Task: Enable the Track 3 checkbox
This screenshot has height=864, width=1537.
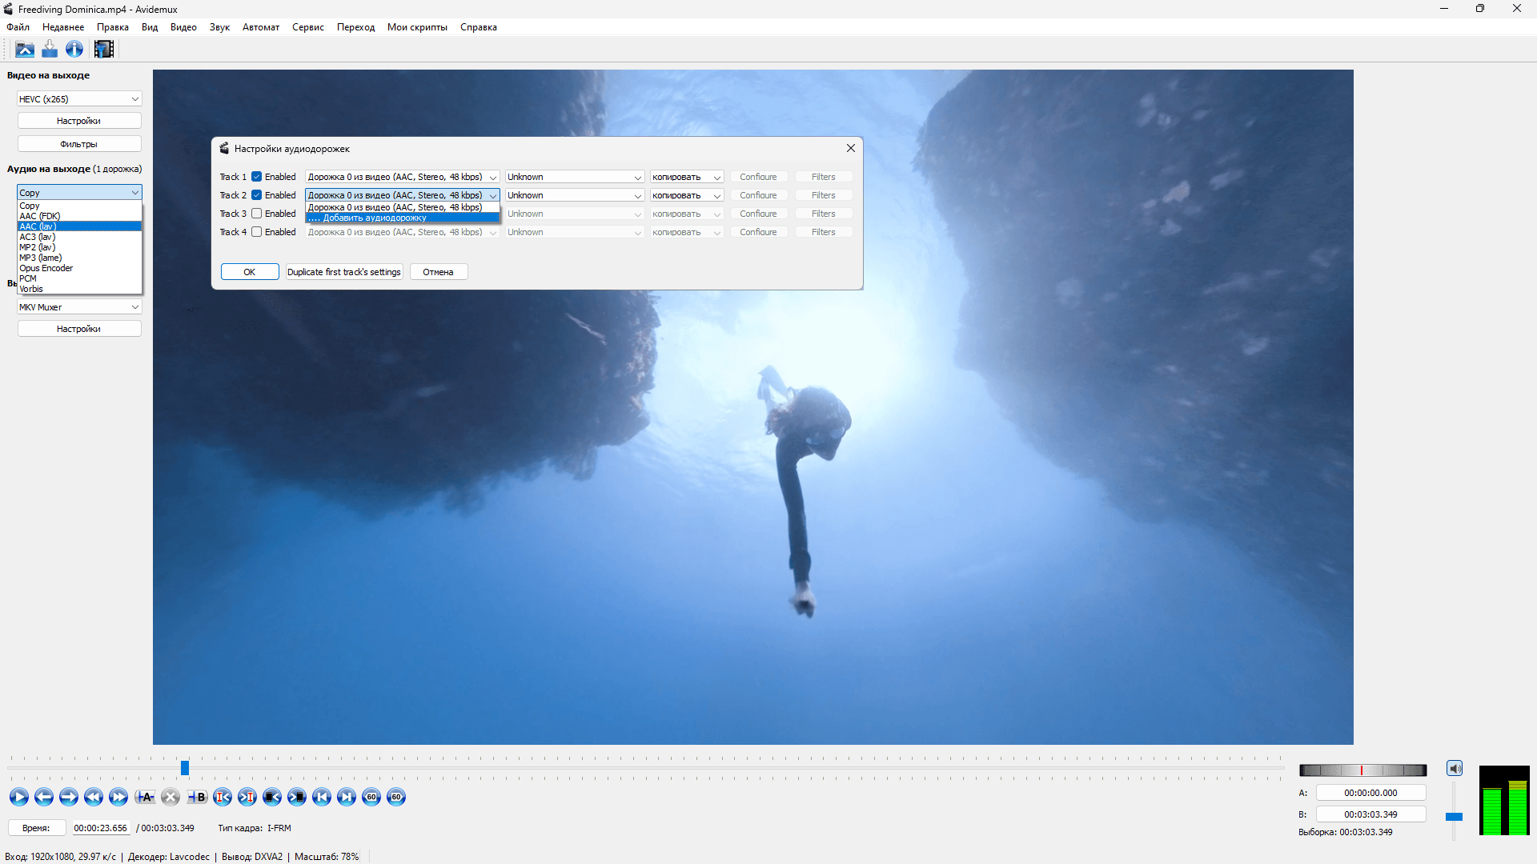Action: pyautogui.click(x=257, y=214)
